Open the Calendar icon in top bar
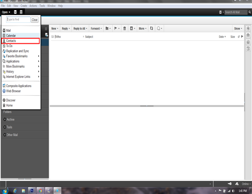252x194 pixels. 21,12
